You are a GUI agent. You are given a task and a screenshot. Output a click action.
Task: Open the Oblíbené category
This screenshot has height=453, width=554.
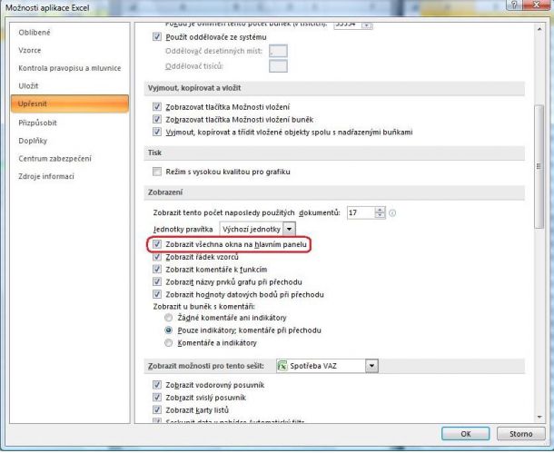[35, 33]
